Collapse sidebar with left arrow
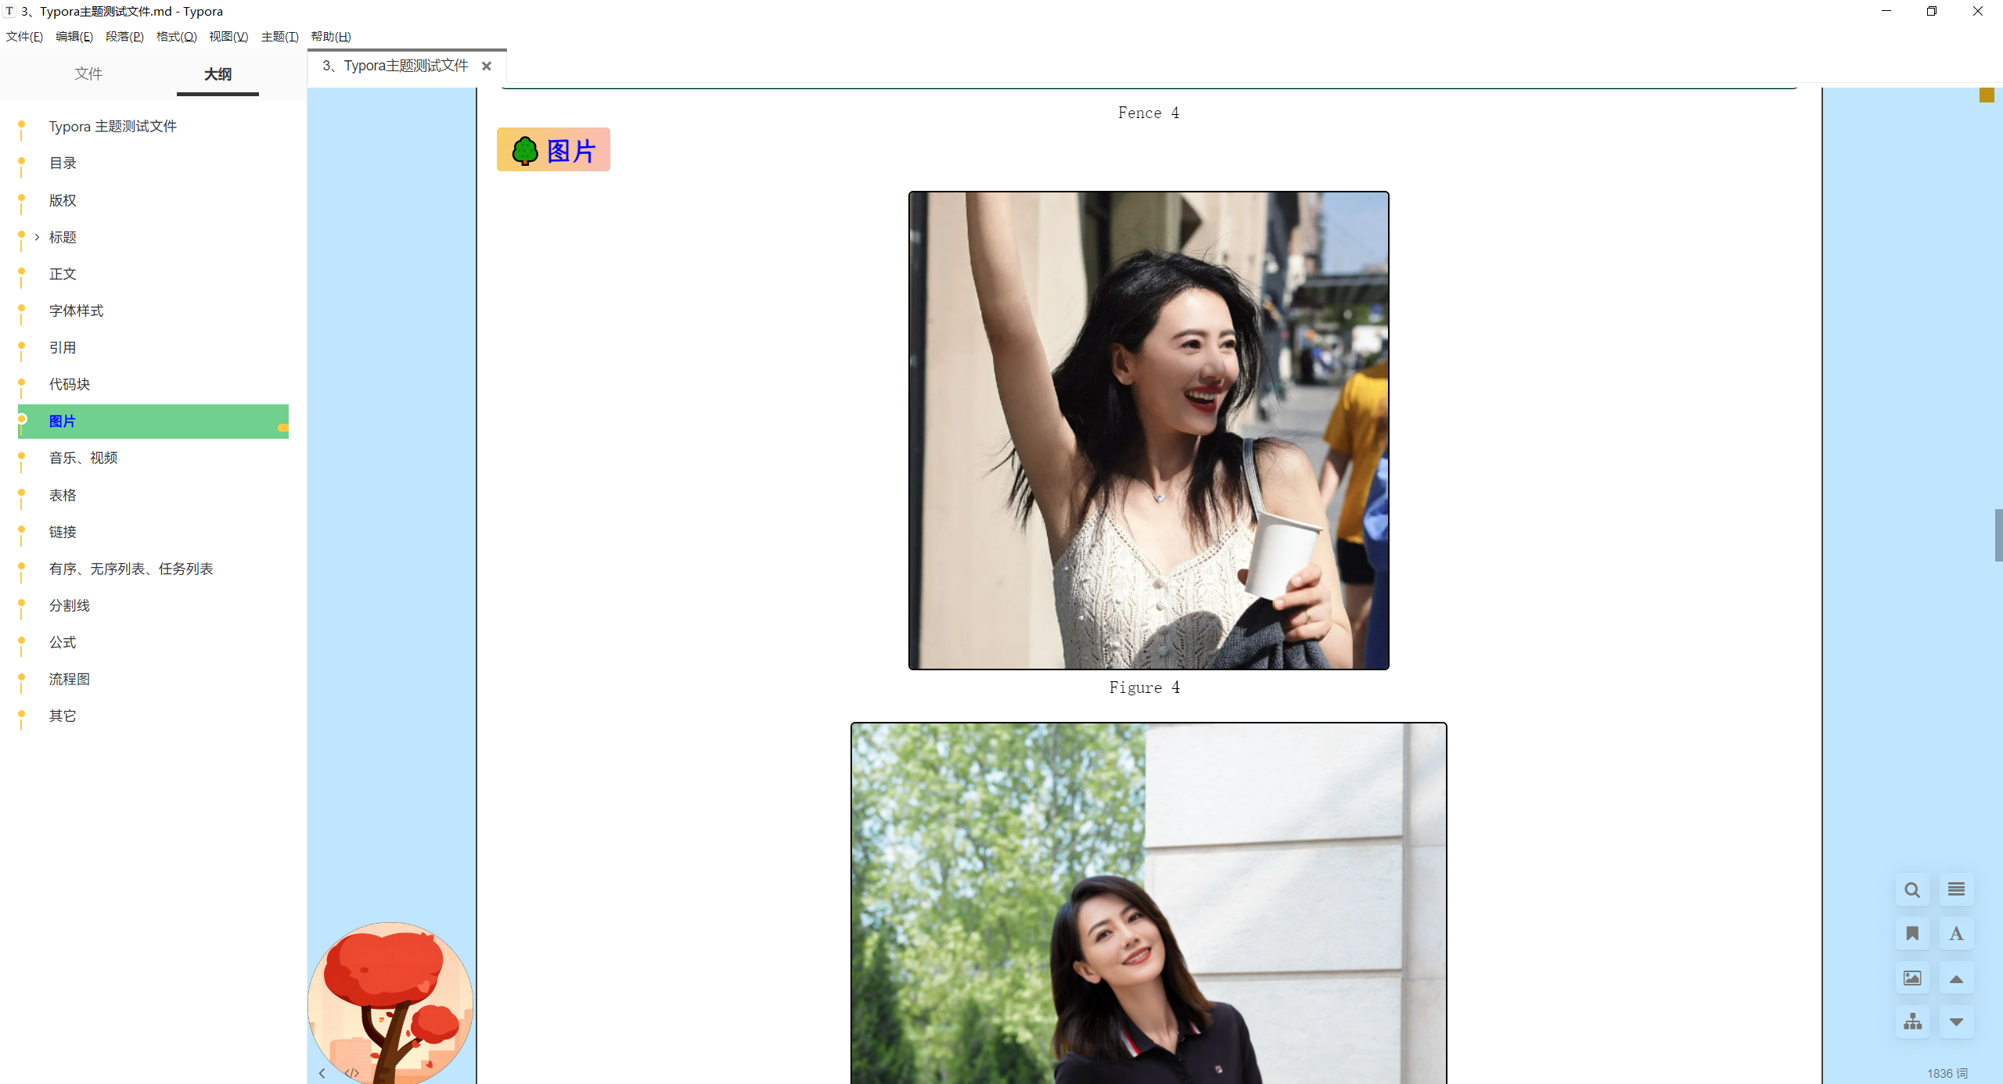This screenshot has height=1084, width=2003. tap(322, 1073)
